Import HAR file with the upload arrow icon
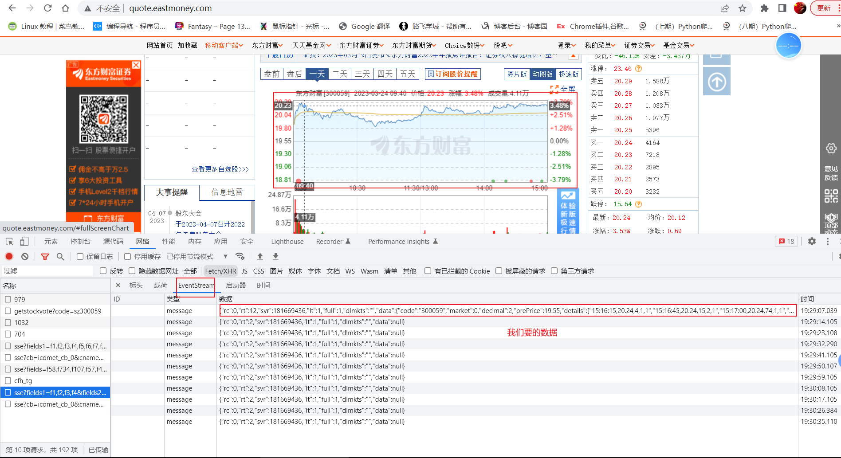 [260, 256]
